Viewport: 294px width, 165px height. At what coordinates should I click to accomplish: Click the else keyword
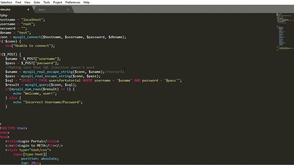13,98
